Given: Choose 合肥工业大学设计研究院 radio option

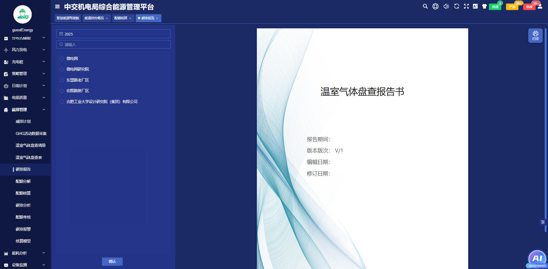Looking at the screenshot, I should pos(62,102).
